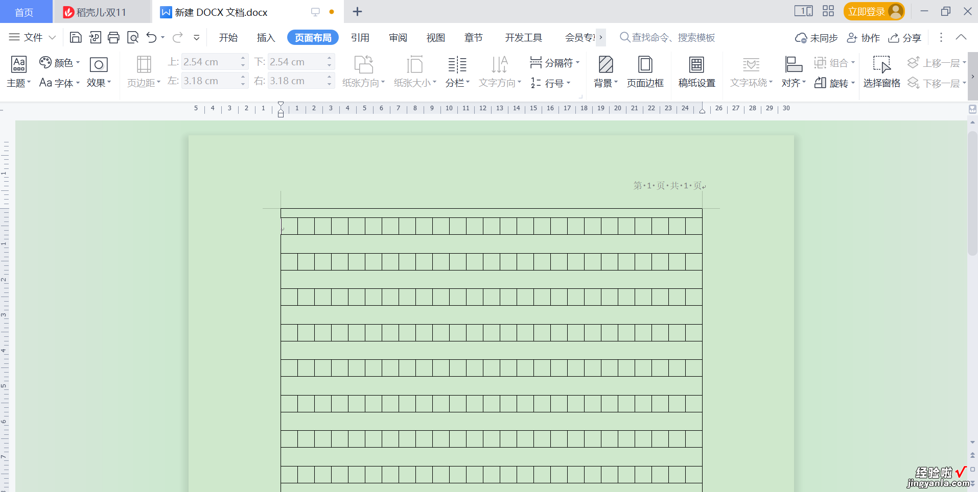Viewport: 978px width, 492px height.
Task: Open the page setup dialog launcher
Action: [x=581, y=96]
